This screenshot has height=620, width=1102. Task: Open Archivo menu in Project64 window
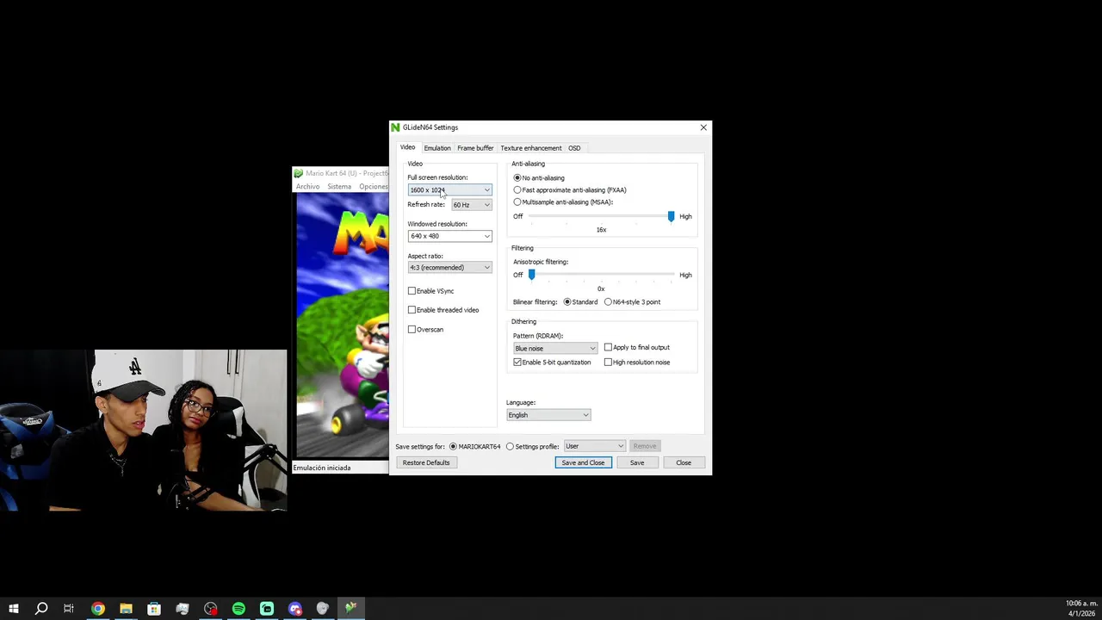(307, 187)
